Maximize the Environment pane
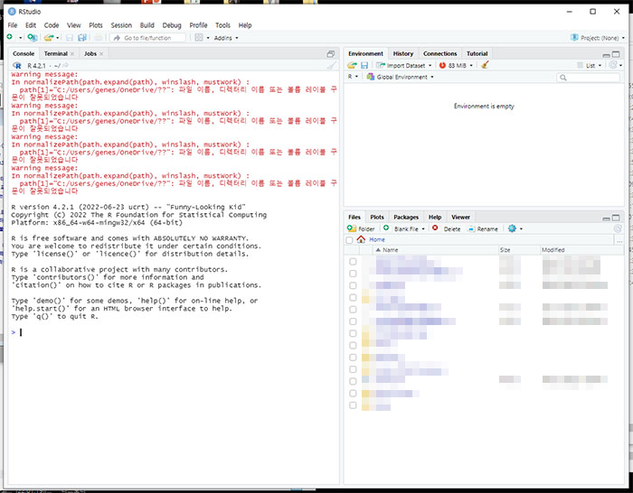 pos(616,54)
